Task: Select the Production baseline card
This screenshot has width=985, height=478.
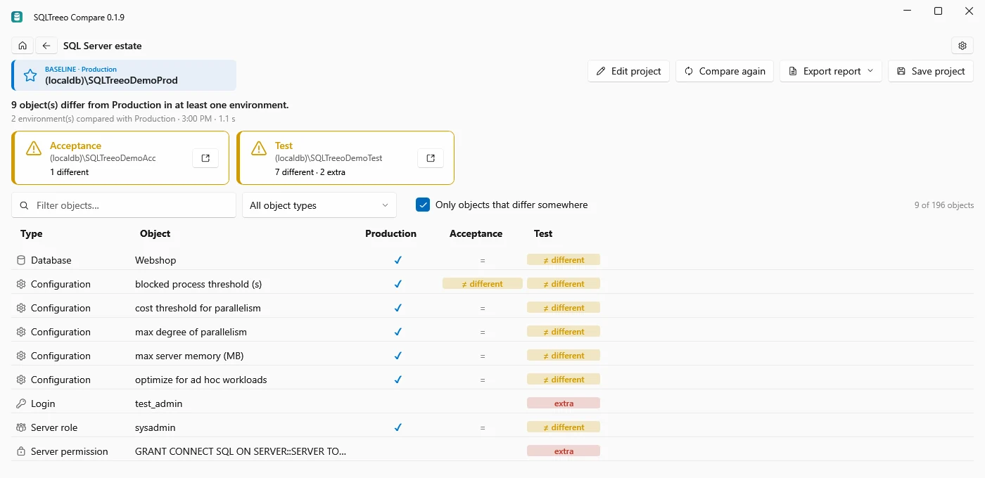Action: [x=124, y=75]
